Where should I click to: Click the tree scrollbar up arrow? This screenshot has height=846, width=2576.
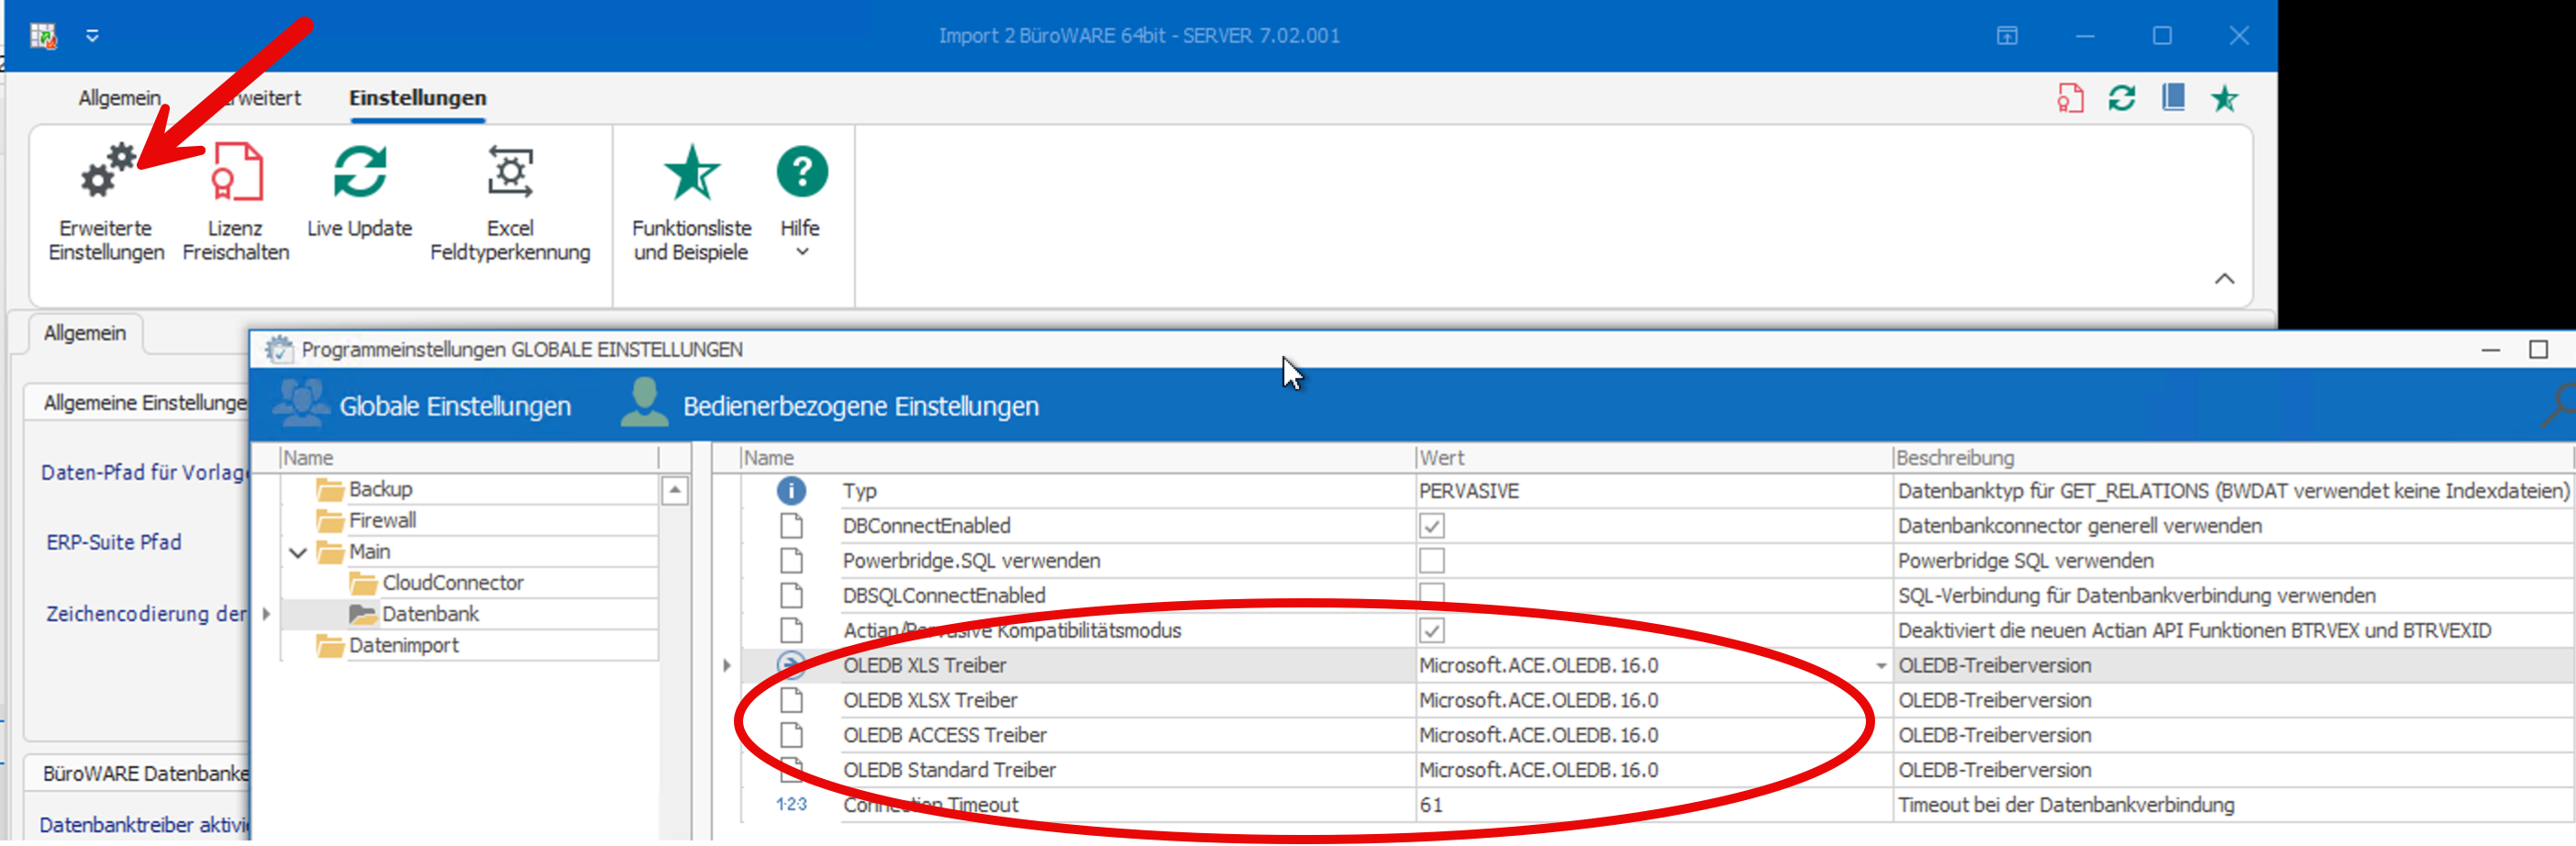click(675, 490)
